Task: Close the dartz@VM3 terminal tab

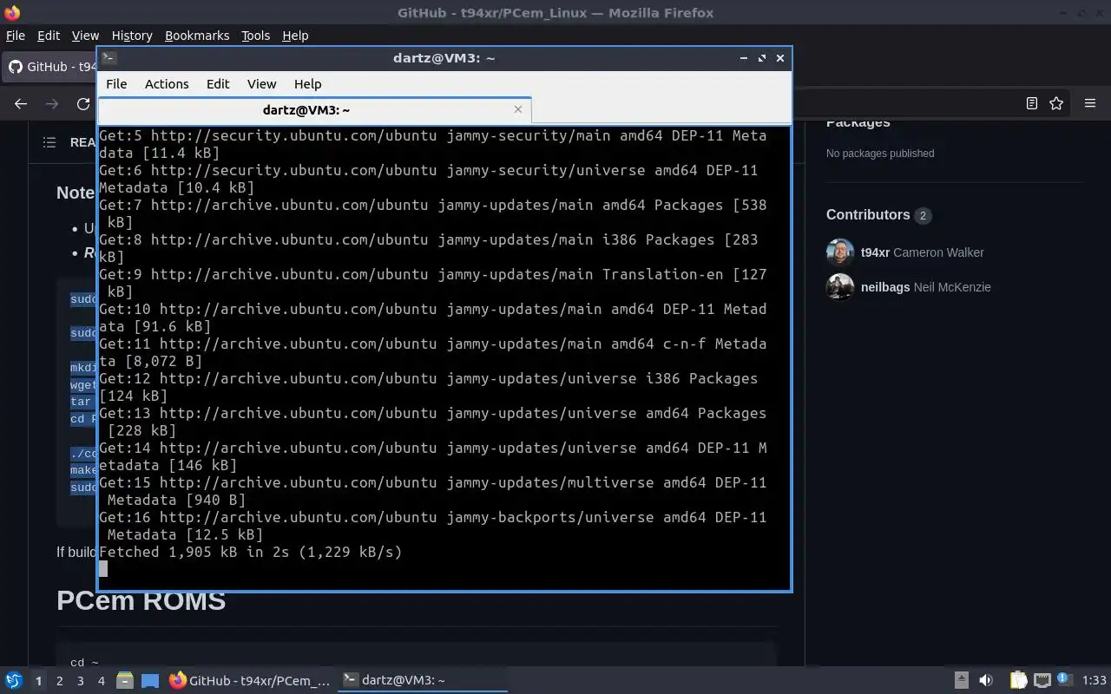Action: click(518, 109)
